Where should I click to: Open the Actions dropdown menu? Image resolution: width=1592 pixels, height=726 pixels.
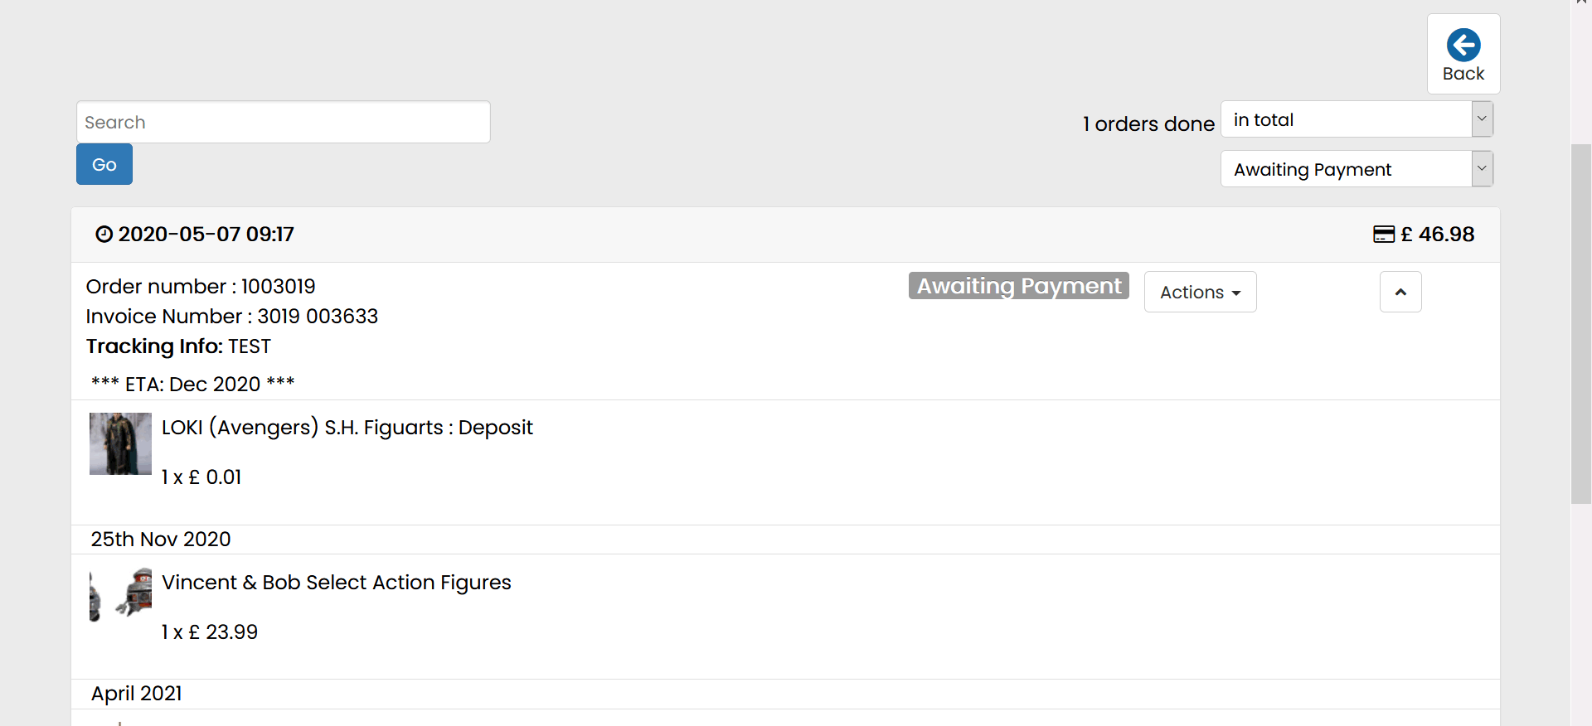click(1200, 292)
